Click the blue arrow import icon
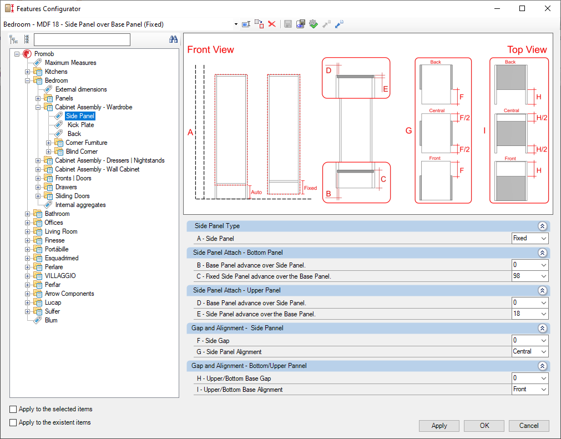The width and height of the screenshot is (561, 439). 339,24
